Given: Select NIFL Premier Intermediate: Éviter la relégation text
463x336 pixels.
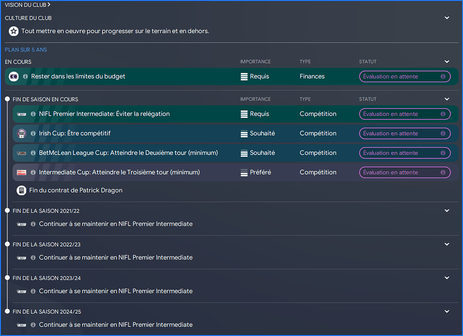Looking at the screenshot, I should pos(104,114).
